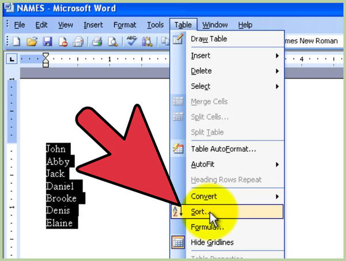
Task: Click the Hide Gridlines table icon
Action: [178, 242]
